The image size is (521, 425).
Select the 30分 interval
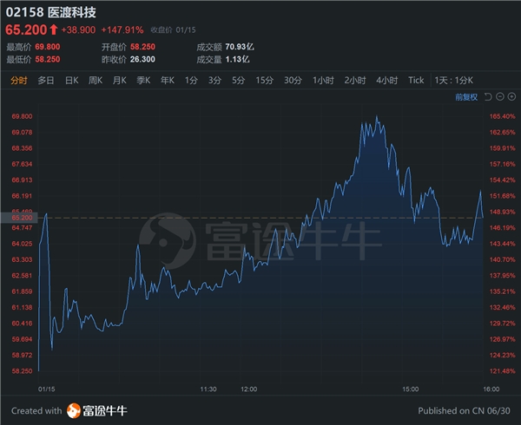click(293, 81)
